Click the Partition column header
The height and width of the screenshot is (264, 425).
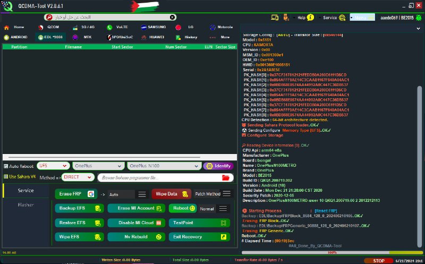coord(19,47)
